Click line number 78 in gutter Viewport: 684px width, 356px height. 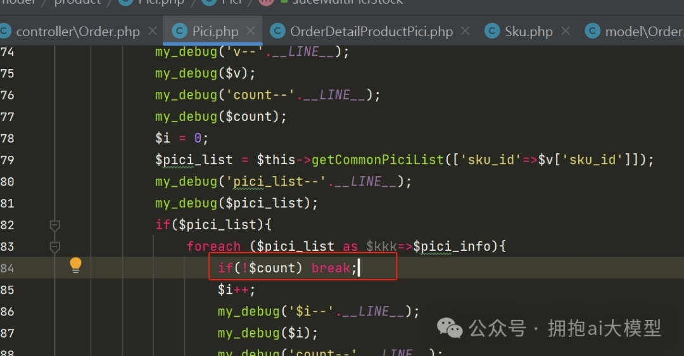click(7, 138)
